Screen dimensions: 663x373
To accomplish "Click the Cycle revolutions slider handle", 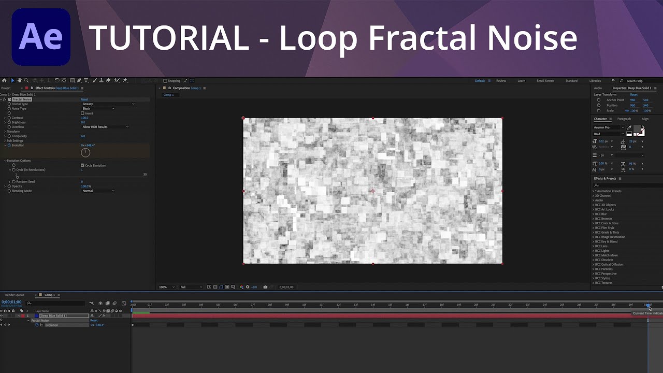I will (x=17, y=177).
